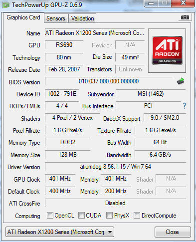Click the Name field ATI Radeon X1200
196x242 pixels.
[x=95, y=33]
